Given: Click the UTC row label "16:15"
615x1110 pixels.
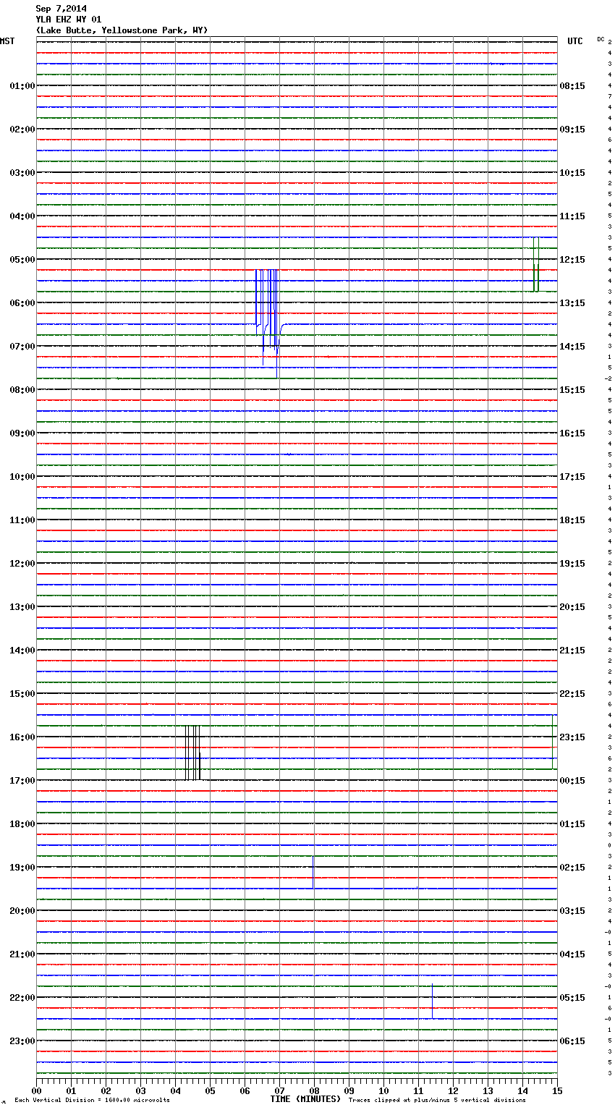Looking at the screenshot, I should tap(572, 433).
